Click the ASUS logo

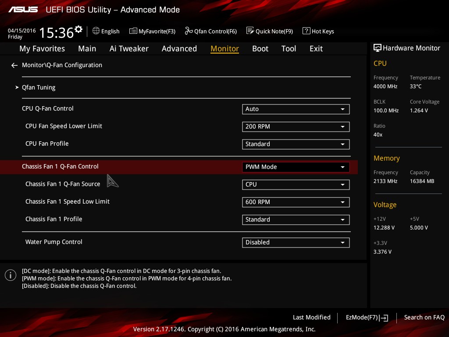23,10
